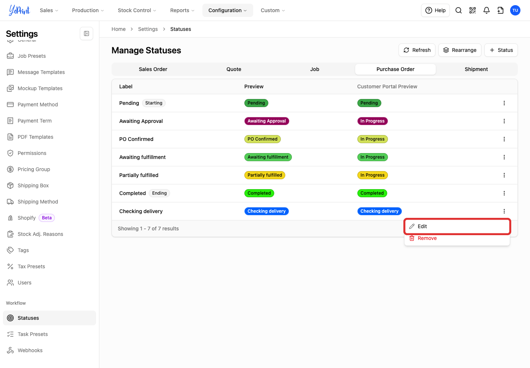Open row actions for Pending status

point(504,103)
